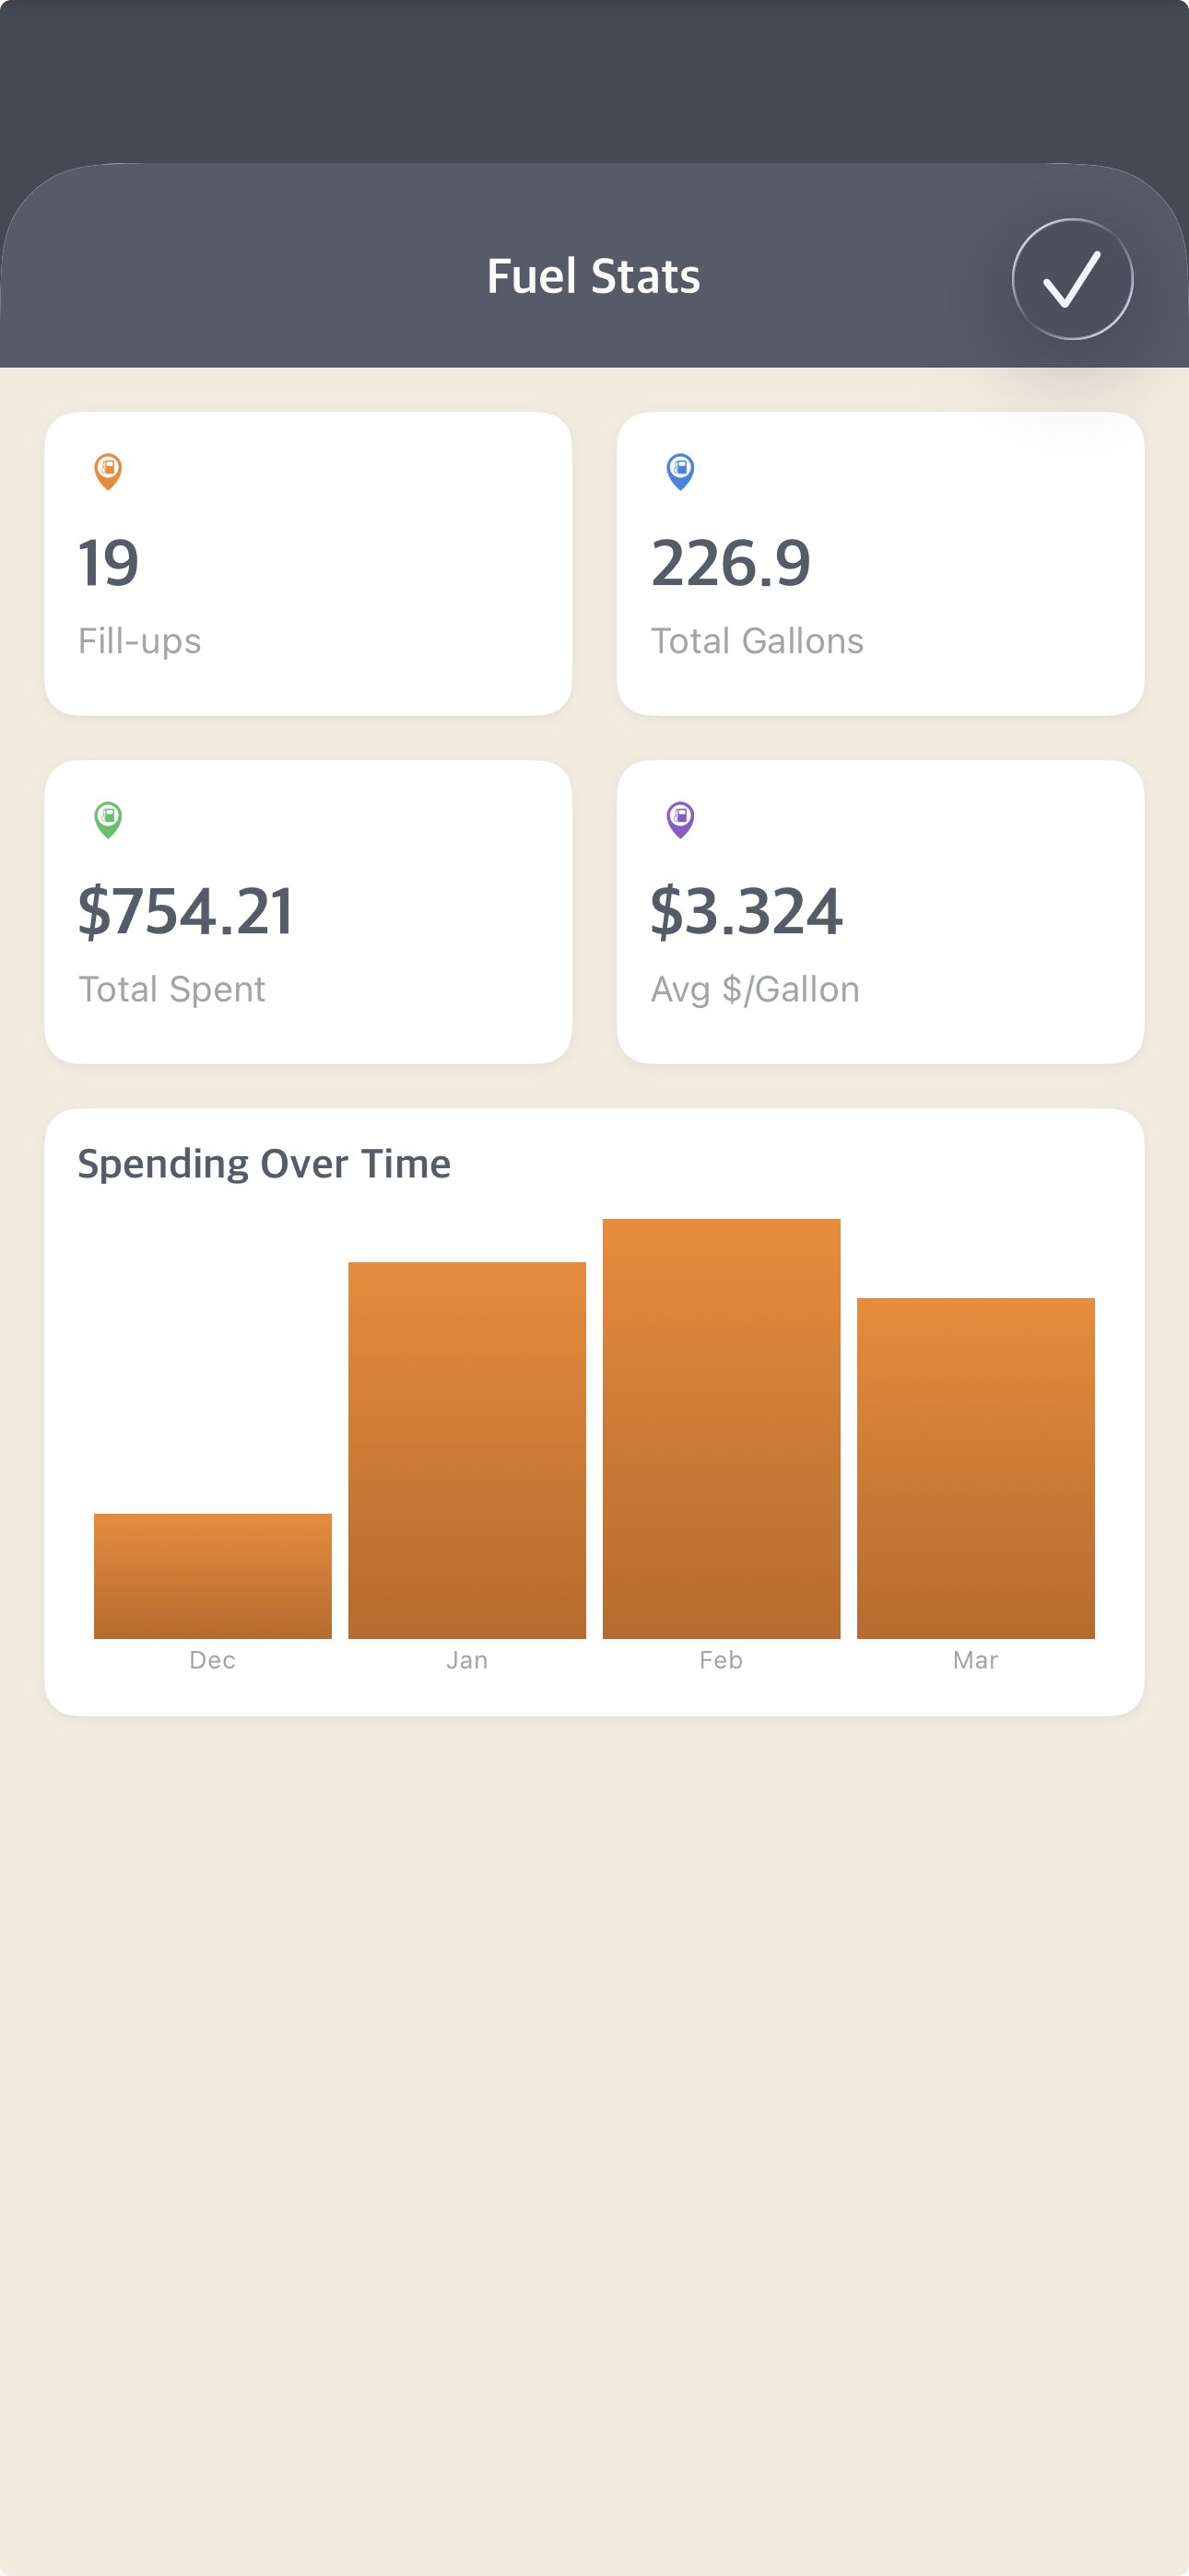Click the Fuel Stats title
Image resolution: width=1189 pixels, height=2576 pixels.
(594, 277)
